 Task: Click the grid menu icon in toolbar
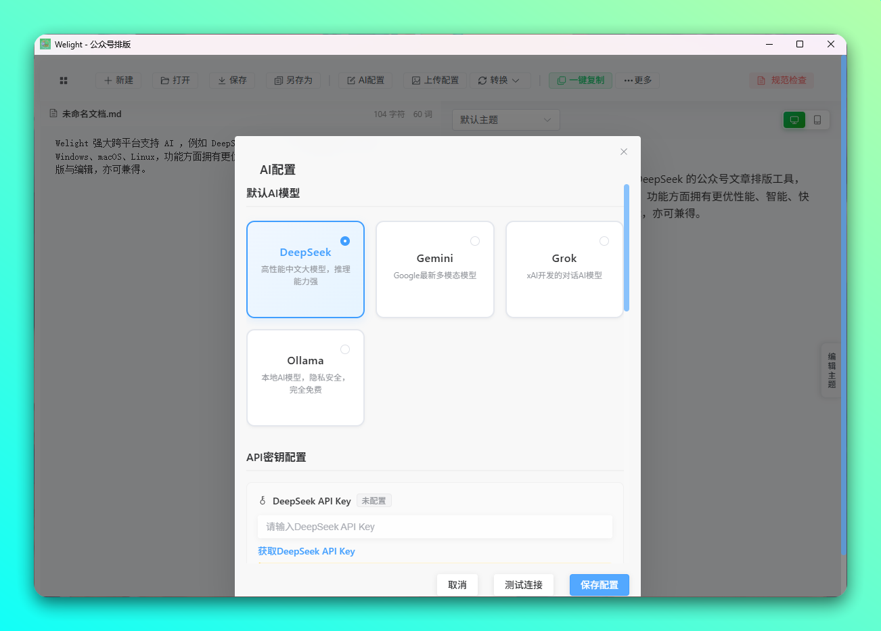64,81
